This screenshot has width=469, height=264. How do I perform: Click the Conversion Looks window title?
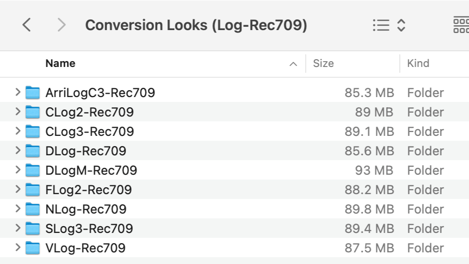(x=196, y=25)
